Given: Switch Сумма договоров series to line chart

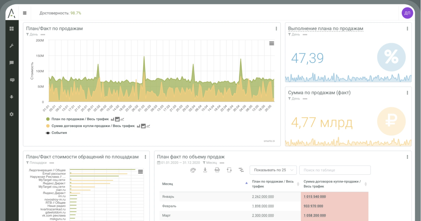Looking at the screenshot, I should coord(148,126).
